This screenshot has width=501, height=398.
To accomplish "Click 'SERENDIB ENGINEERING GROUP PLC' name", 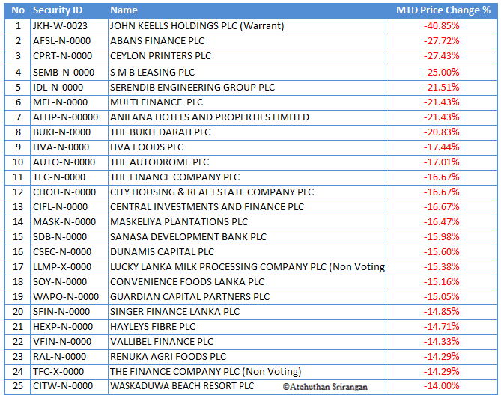I will pos(192,87).
